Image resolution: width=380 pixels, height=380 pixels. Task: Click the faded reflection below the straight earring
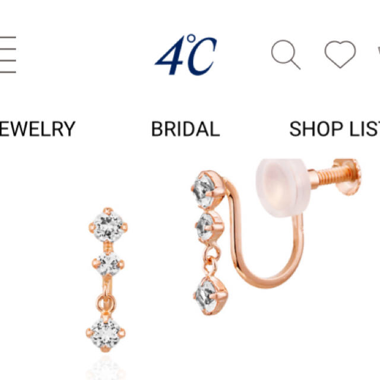[106, 369]
